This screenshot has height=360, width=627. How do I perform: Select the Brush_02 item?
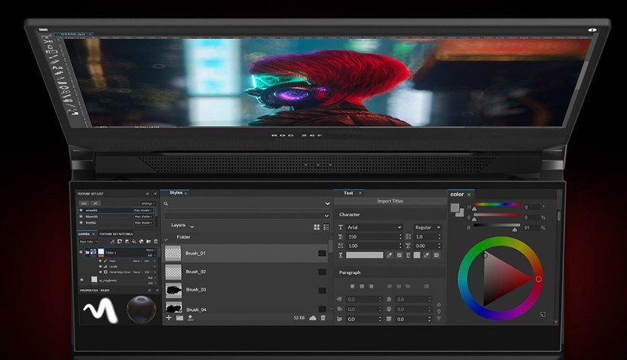(246, 272)
